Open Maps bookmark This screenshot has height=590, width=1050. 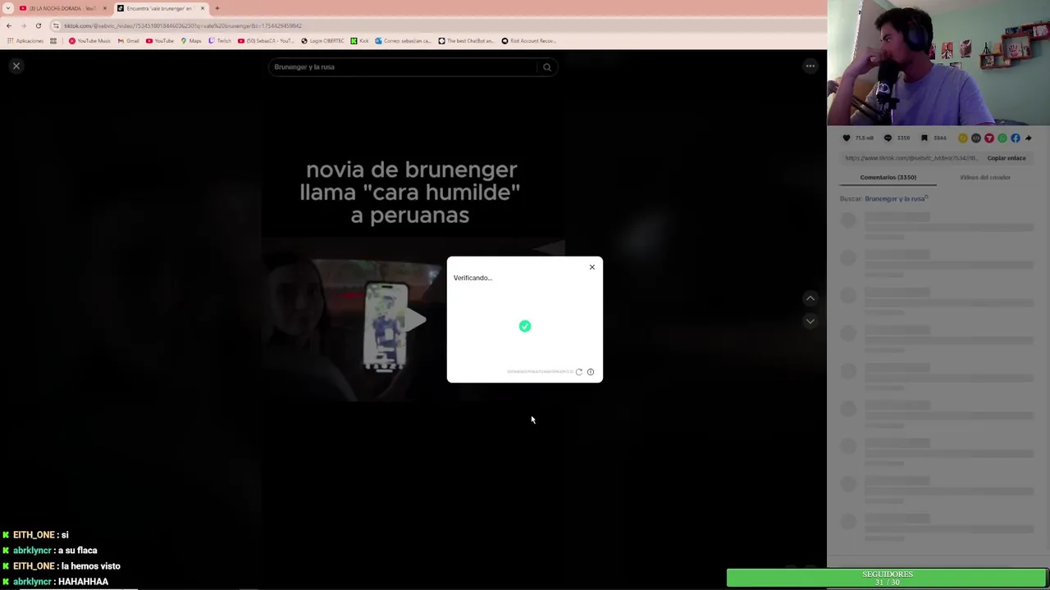(x=191, y=41)
